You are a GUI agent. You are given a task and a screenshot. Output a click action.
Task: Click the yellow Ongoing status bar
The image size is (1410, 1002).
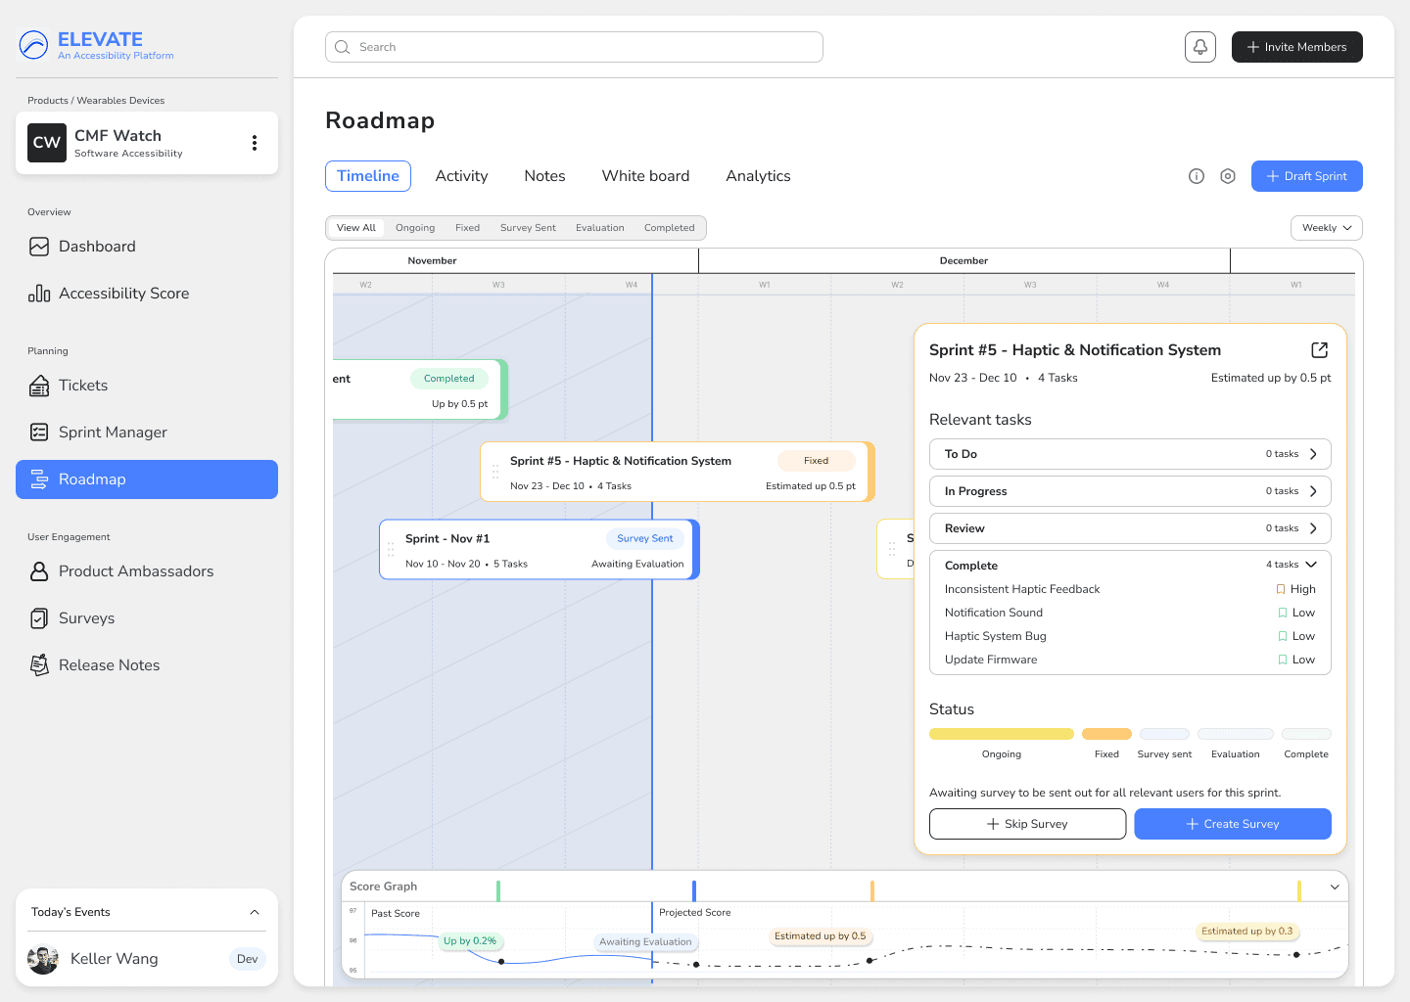coord(1001,734)
